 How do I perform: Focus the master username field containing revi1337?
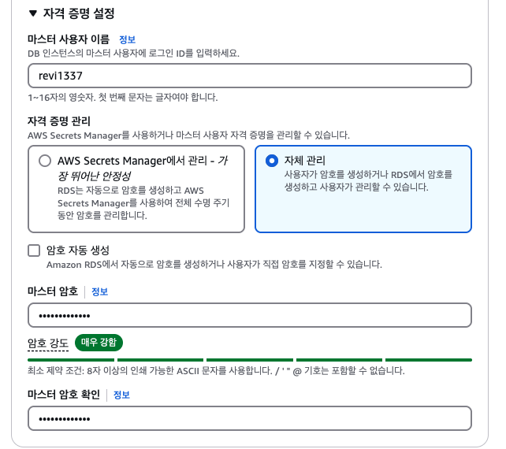pyautogui.click(x=250, y=76)
